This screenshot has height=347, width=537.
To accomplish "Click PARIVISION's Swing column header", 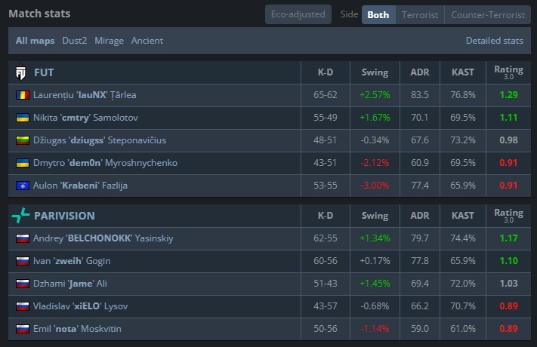I will tap(375, 216).
